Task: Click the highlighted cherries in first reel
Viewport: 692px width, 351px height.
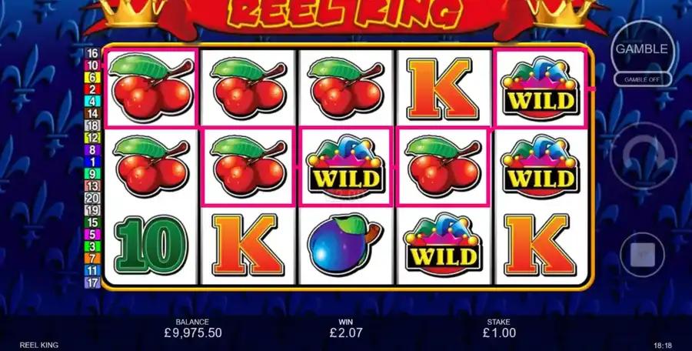Action: click(151, 88)
